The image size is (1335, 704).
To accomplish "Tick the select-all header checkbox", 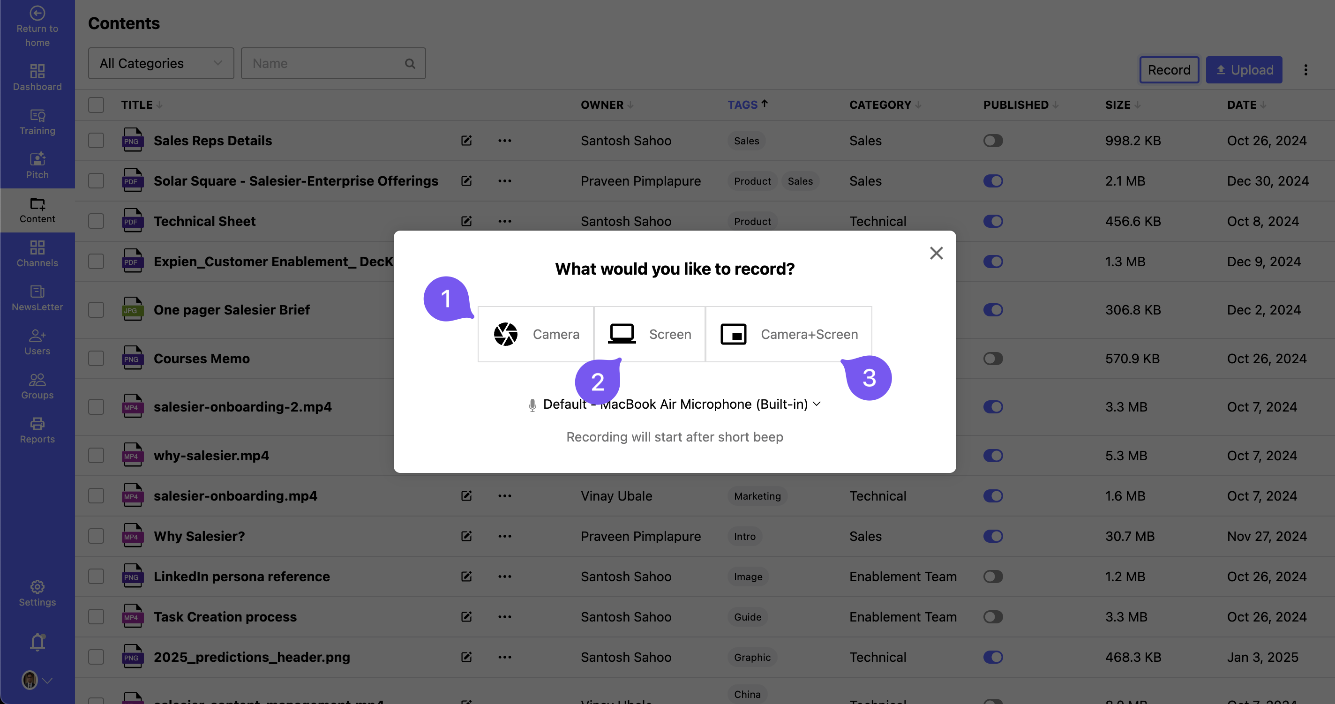I will 96,105.
